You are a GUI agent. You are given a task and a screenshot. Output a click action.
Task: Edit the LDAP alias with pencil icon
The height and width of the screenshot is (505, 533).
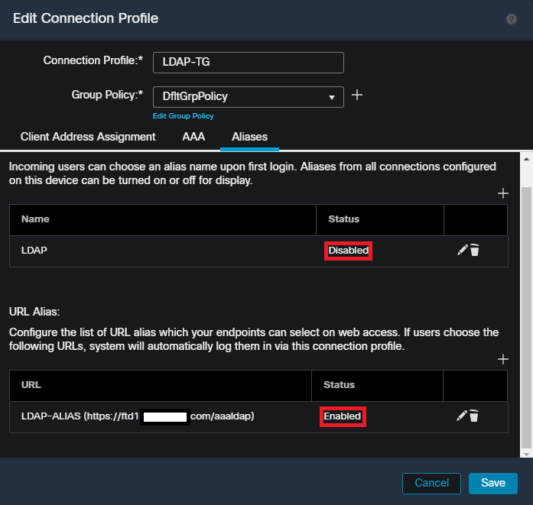[x=462, y=250]
